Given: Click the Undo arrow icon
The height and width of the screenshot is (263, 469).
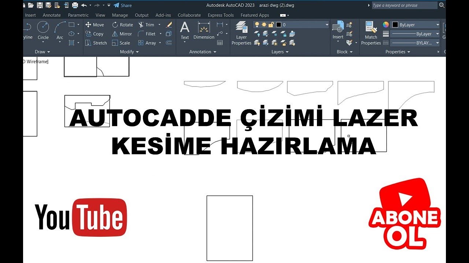Looking at the screenshot, I should pyautogui.click(x=84, y=5).
